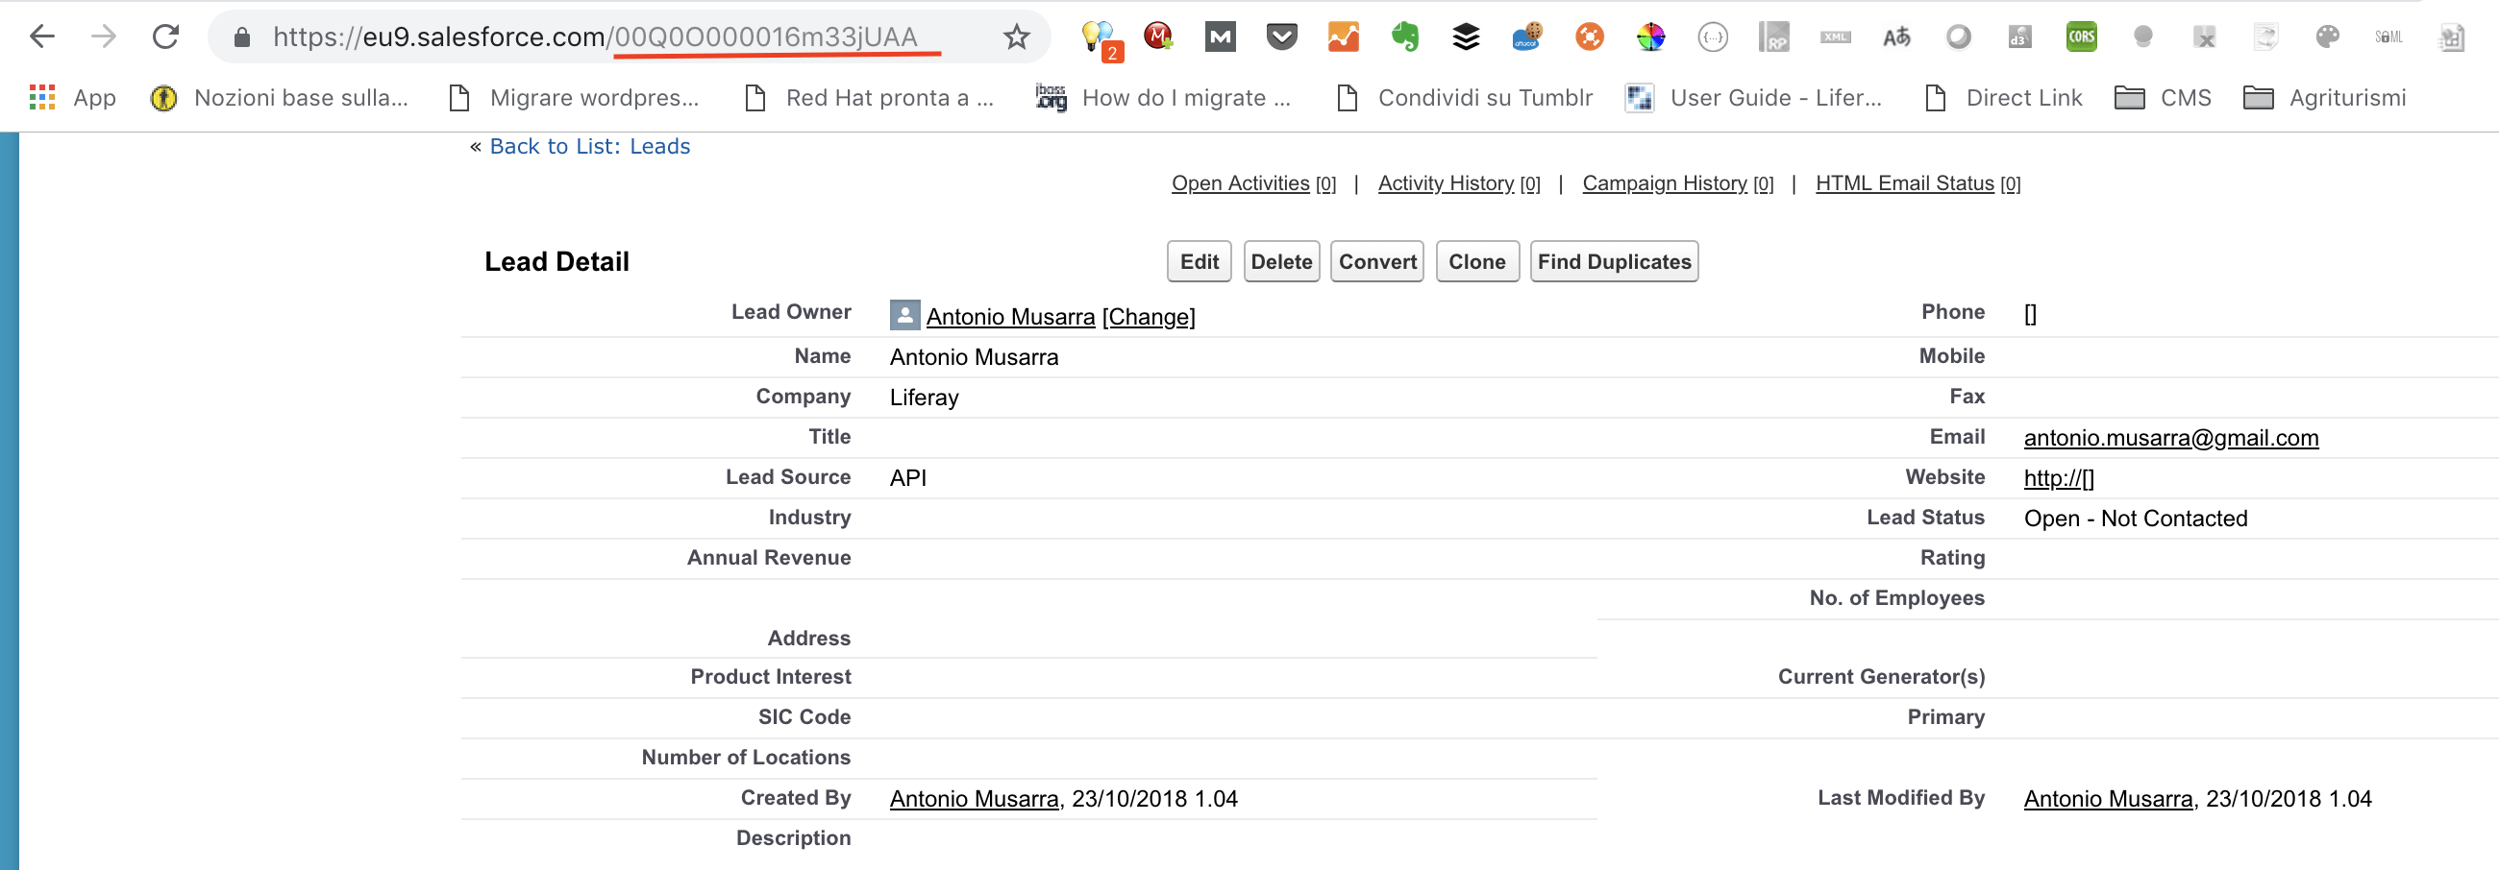Click the Edit lead button
Screen dimensions: 2499x870
click(1200, 261)
